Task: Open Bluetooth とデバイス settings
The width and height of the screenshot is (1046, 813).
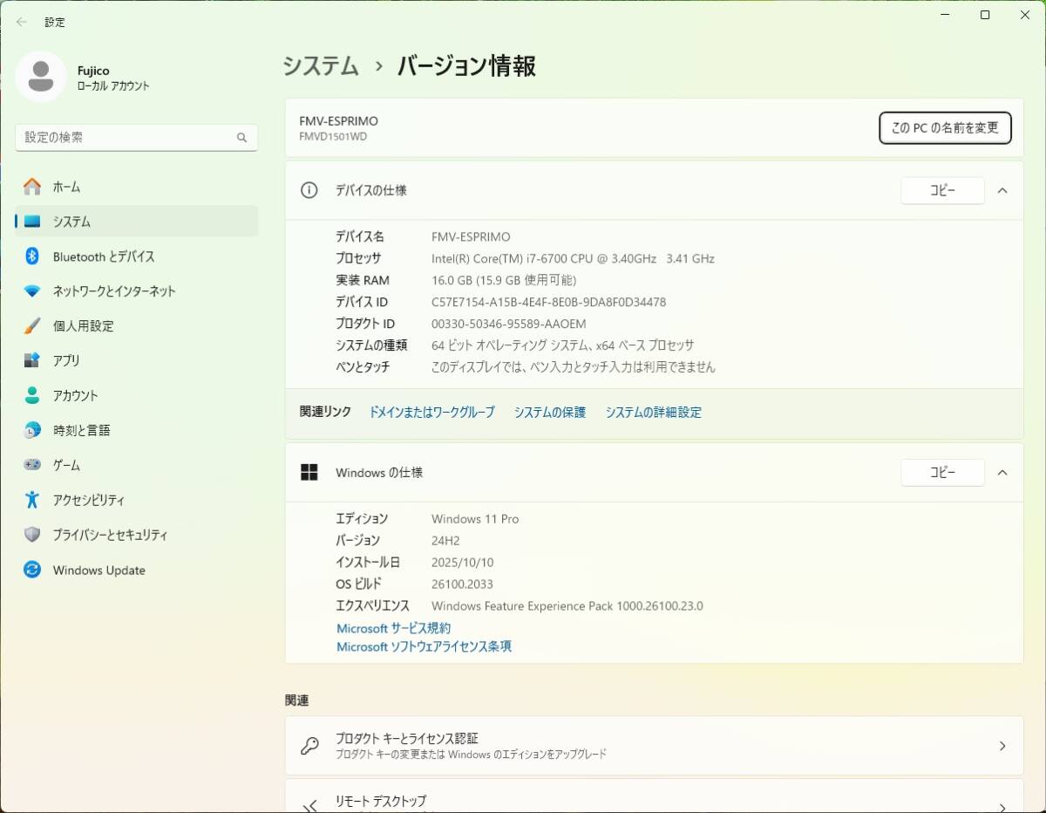Action: pos(103,256)
